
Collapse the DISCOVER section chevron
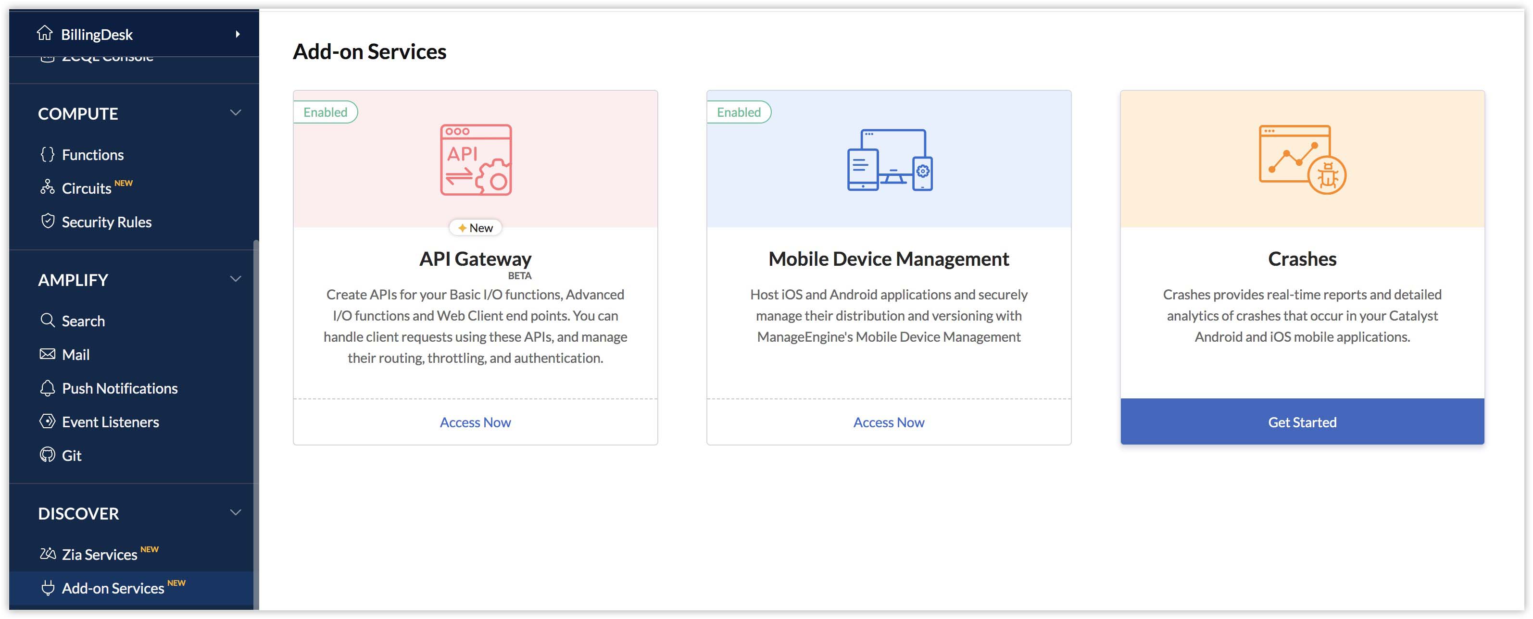click(x=236, y=513)
